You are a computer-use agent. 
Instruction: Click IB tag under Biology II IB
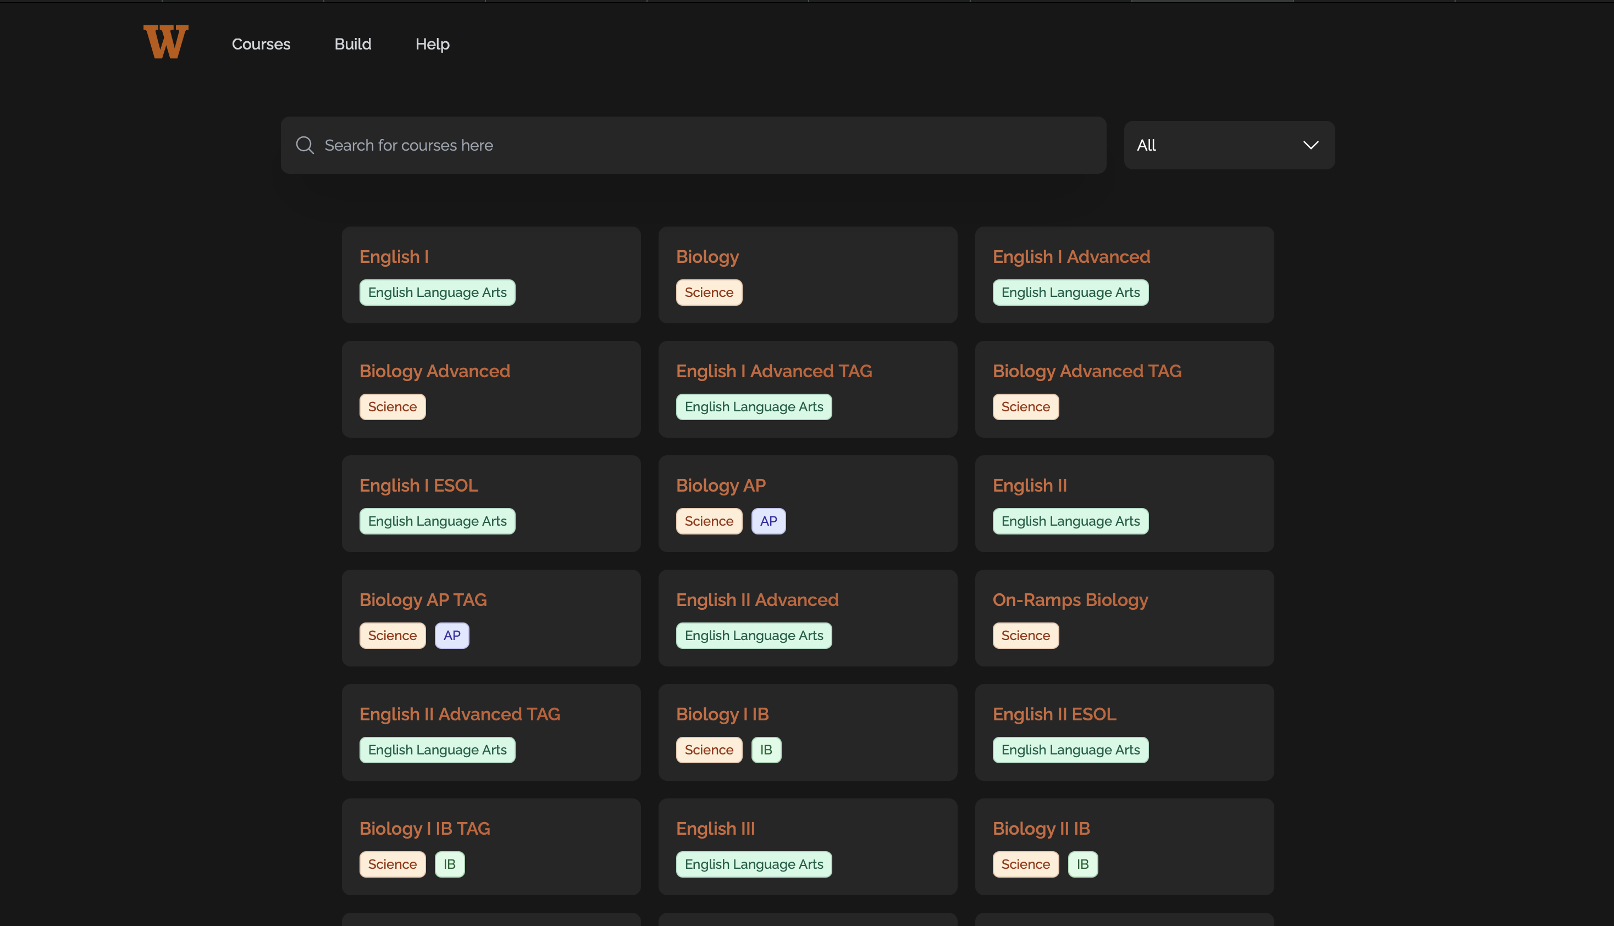coord(1082,864)
